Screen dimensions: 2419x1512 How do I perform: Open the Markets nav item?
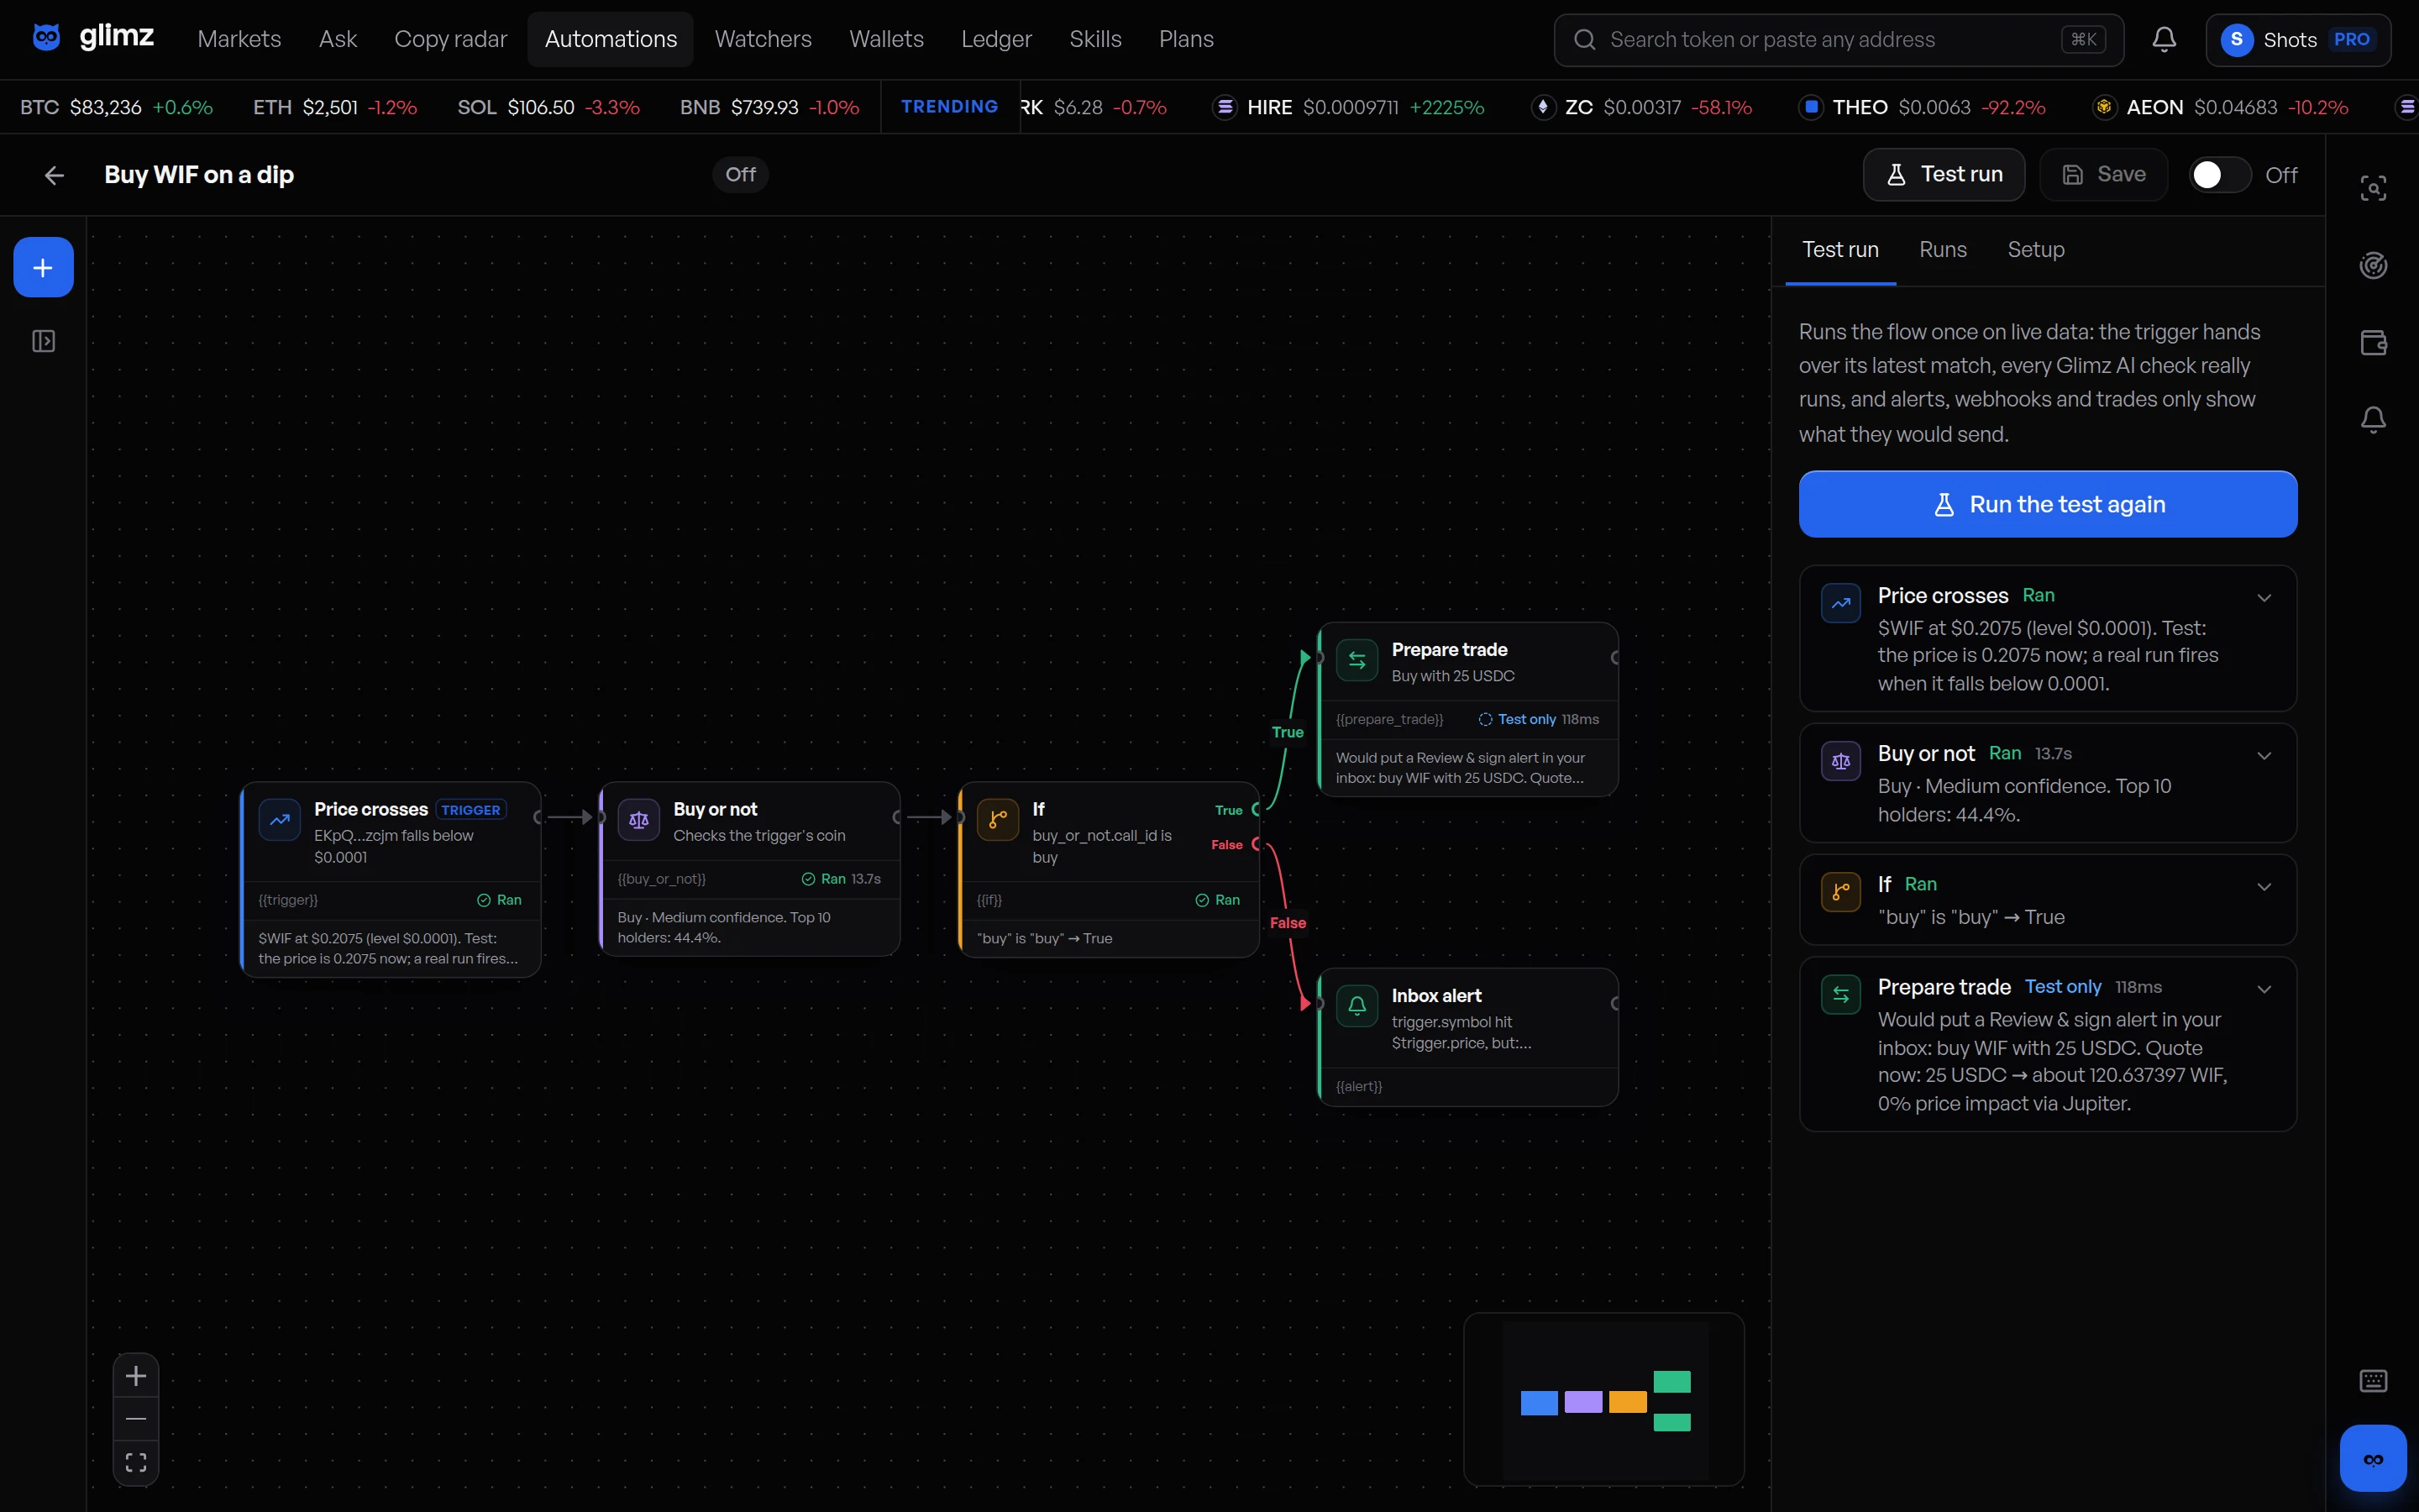(239, 39)
